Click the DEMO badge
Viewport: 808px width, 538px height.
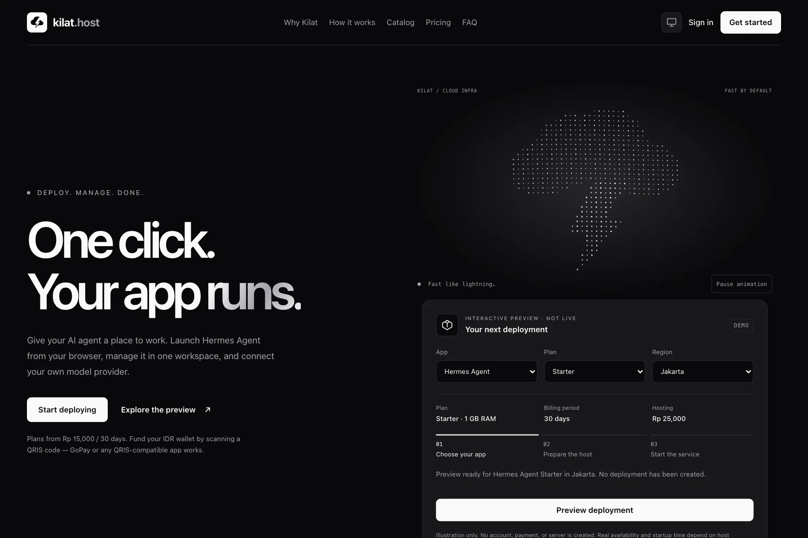[741, 325]
